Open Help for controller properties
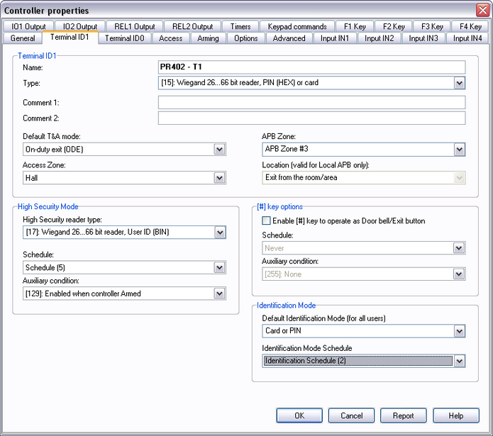493x436 pixels. click(455, 416)
